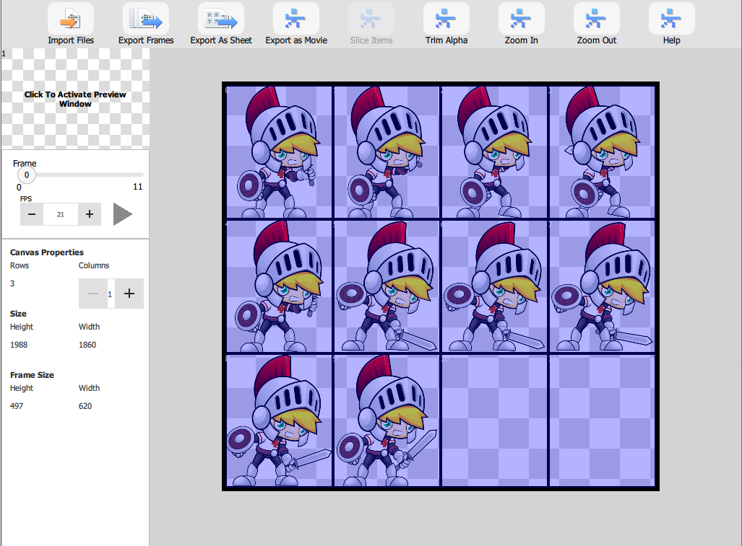742x546 pixels.
Task: Open the Help icon
Action: (x=671, y=19)
